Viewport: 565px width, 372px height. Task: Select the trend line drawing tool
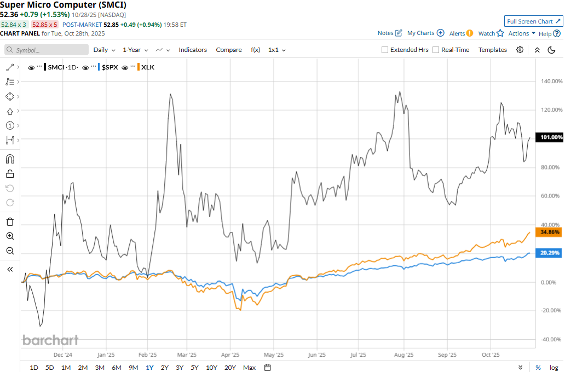[x=9, y=67]
